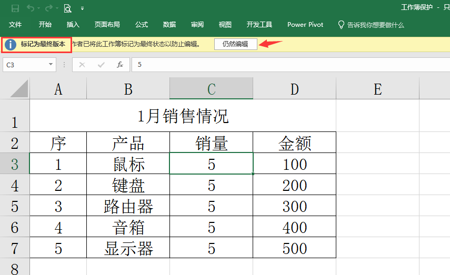This screenshot has width=450, height=275.
Task: Click the blue info icon in message bar
Action: [11, 45]
